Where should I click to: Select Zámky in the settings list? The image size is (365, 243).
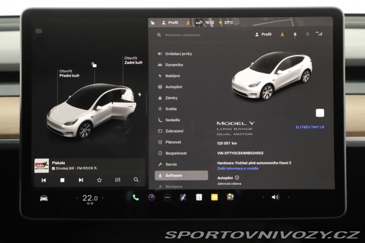click(168, 98)
